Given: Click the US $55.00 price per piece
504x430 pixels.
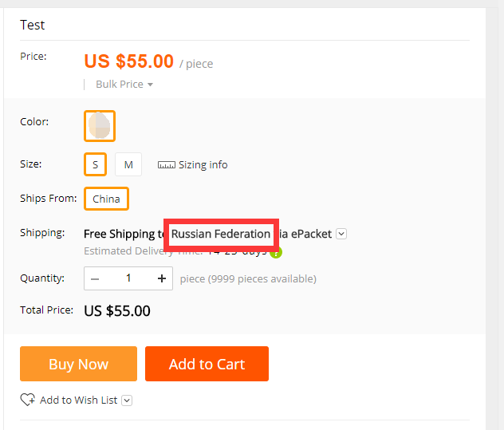Looking at the screenshot, I should (x=128, y=61).
